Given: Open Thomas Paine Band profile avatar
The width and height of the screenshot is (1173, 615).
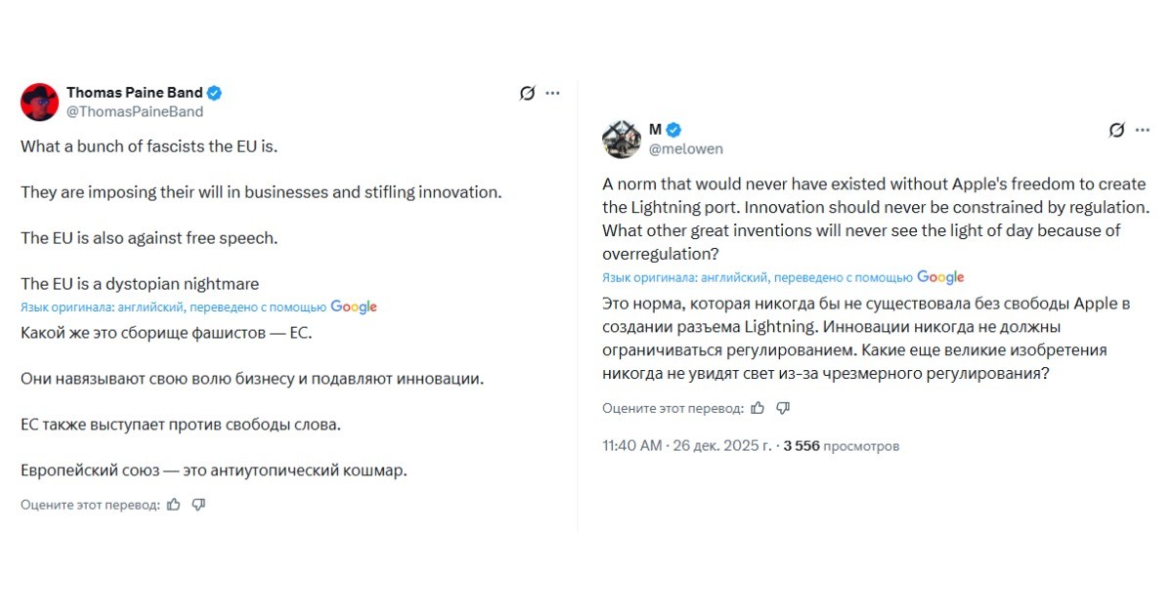Looking at the screenshot, I should click(39, 102).
